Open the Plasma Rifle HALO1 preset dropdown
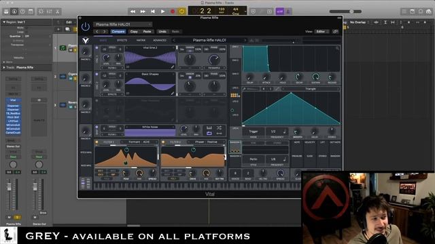This screenshot has height=244, width=435. tap(122, 24)
